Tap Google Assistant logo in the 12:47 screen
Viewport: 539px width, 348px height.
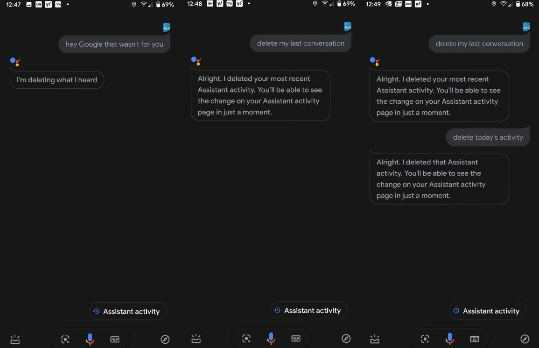pos(15,62)
